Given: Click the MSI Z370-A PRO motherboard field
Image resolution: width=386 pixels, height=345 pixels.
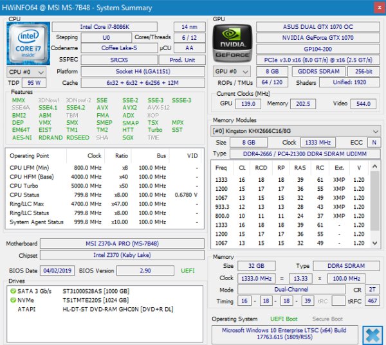Looking at the screenshot, I should [122, 243].
